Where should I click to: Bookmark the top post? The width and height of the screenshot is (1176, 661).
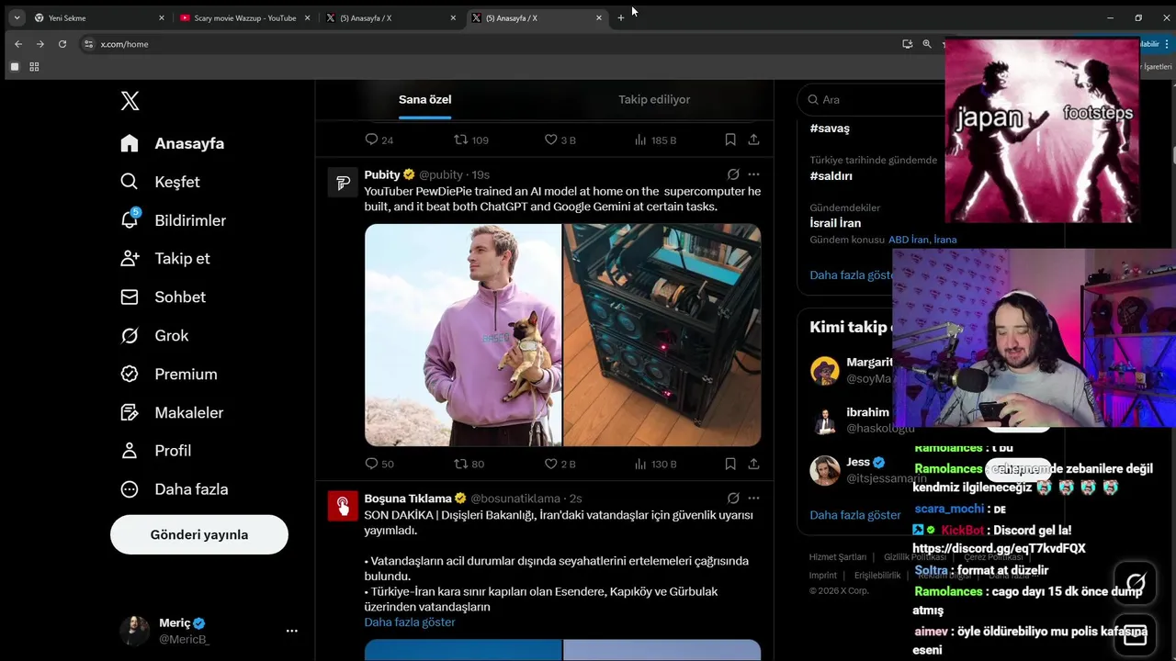tap(729, 140)
